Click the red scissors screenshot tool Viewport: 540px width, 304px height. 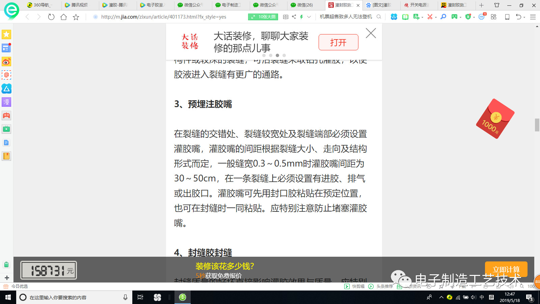point(430,17)
